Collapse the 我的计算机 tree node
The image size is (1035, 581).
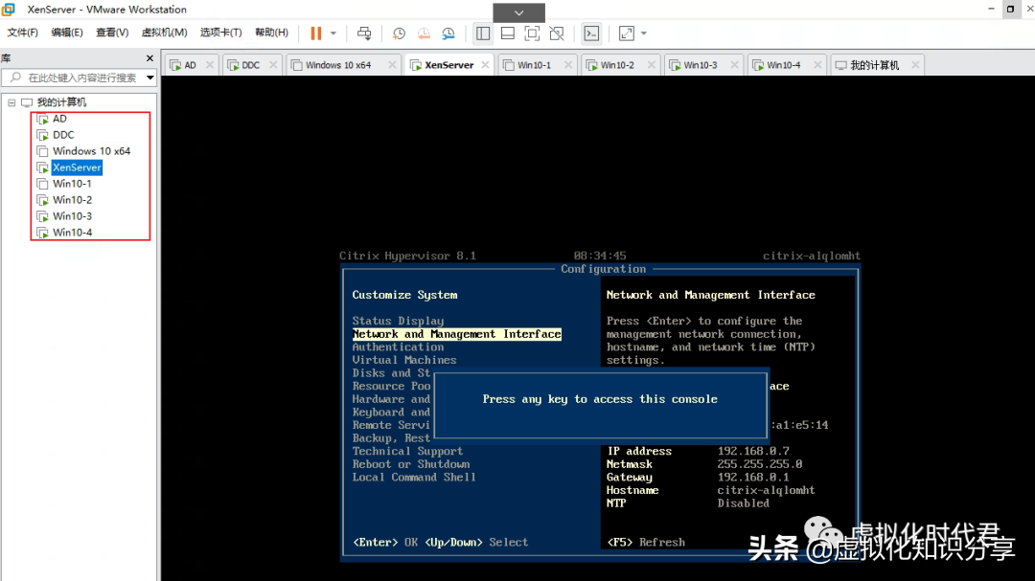pyautogui.click(x=11, y=102)
